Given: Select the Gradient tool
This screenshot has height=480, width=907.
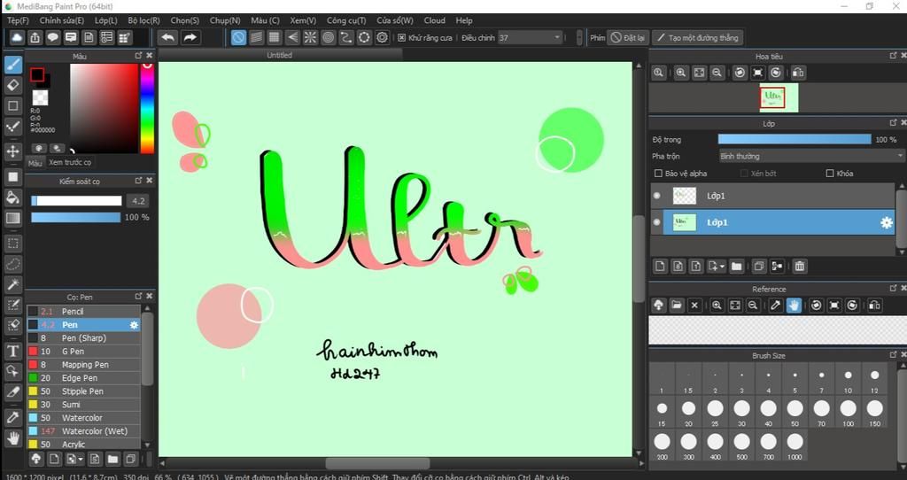Looking at the screenshot, I should point(13,218).
